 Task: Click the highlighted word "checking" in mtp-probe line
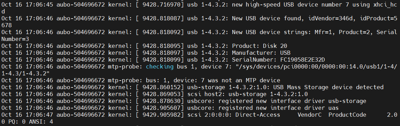tap(159, 66)
